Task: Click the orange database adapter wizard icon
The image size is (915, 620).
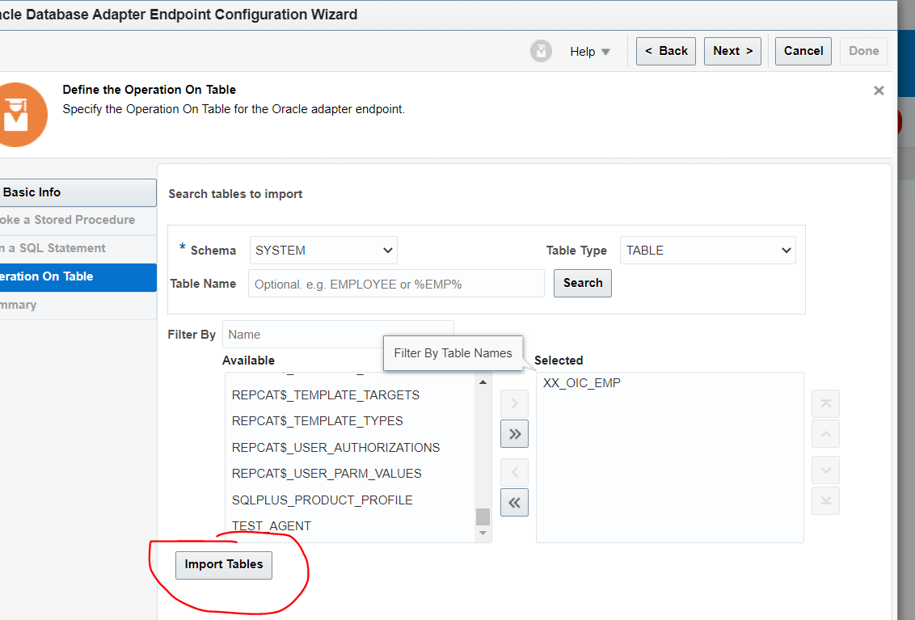Action: click(x=21, y=113)
